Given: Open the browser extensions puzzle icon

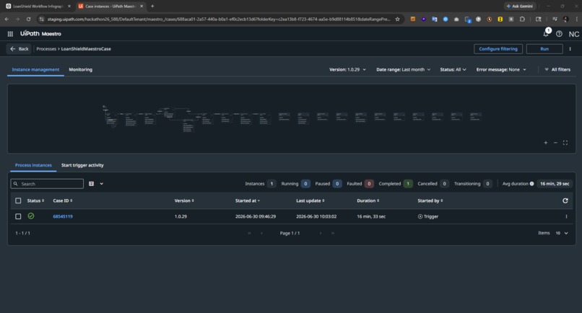Looking at the screenshot, I should [522, 19].
